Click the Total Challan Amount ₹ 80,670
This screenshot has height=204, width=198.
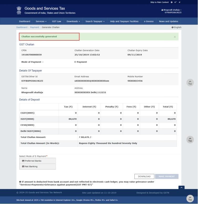(85, 137)
